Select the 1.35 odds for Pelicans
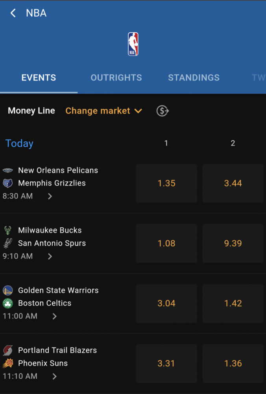Viewport: 266px width, 394px height. point(166,184)
